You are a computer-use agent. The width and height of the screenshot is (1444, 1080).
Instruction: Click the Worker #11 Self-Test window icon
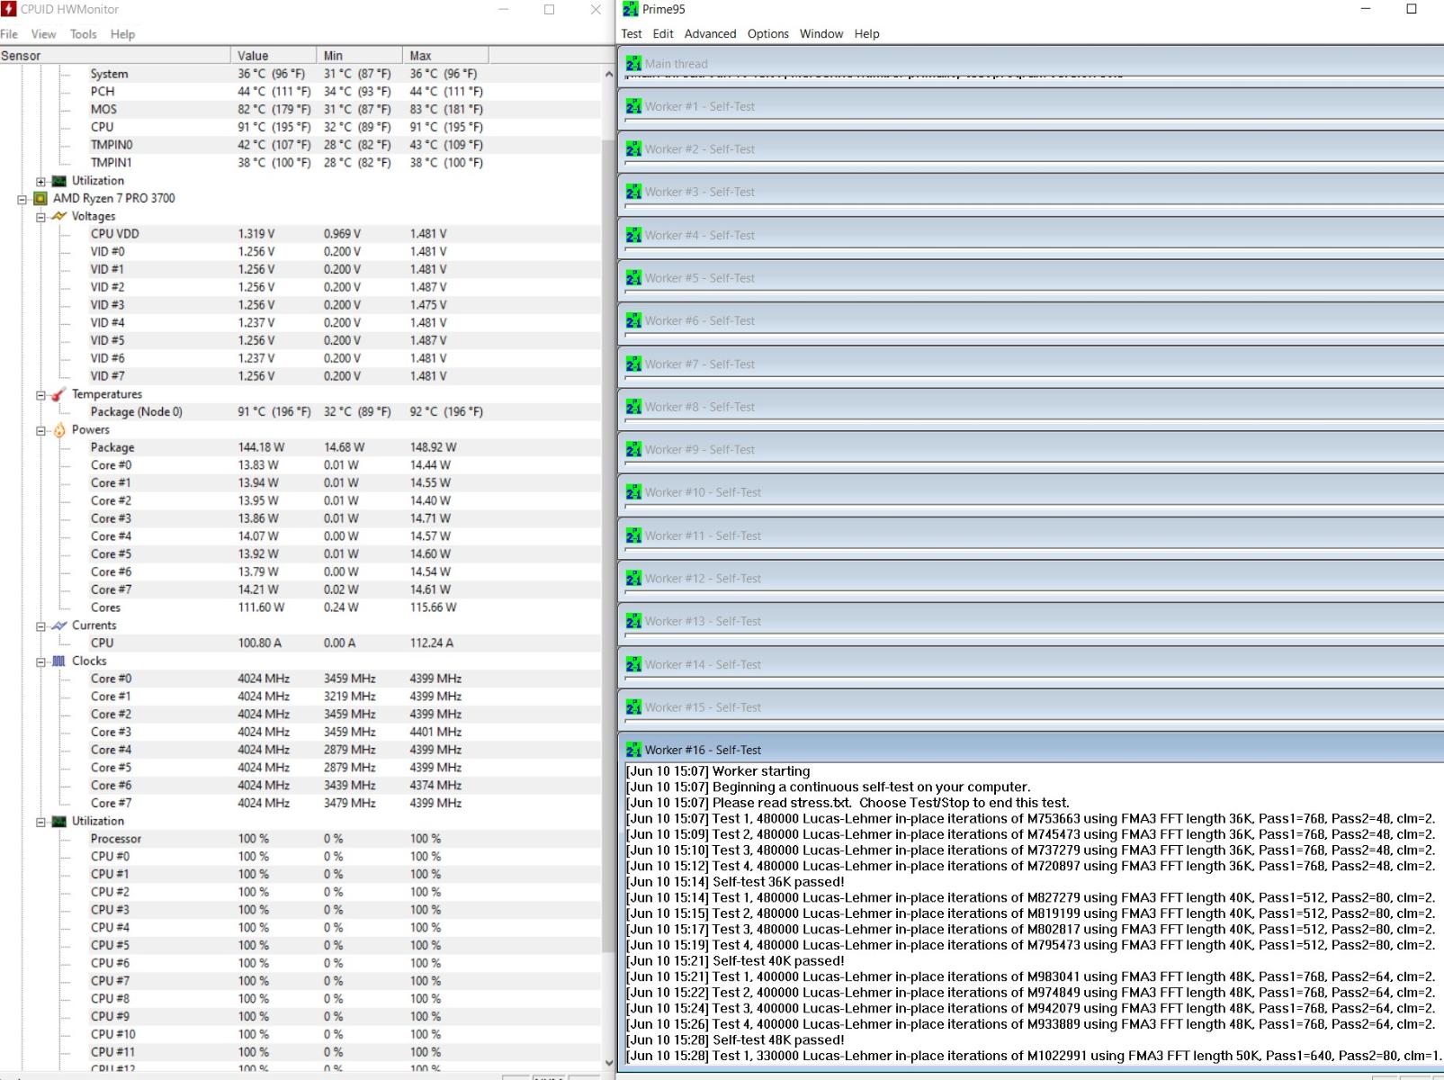tap(633, 535)
